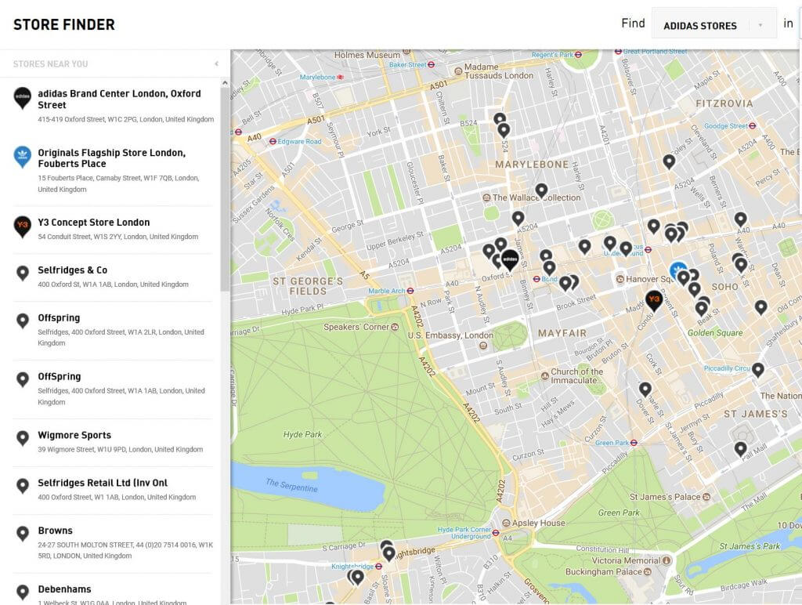Image resolution: width=802 pixels, height=605 pixels.
Task: Click Speakers' Corner landmark on map
Action: pos(361,327)
